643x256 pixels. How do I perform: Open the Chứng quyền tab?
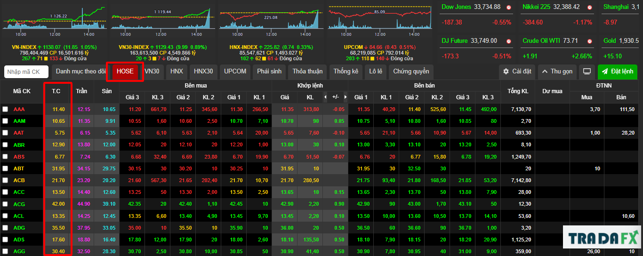point(411,72)
